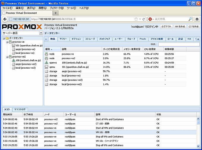
Task: Select 101 (spamtitan.chall.ne.jp) in the tree
Action: (29, 45)
